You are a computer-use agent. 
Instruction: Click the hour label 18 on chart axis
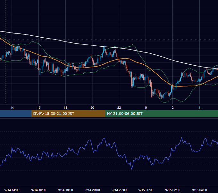pos(65,108)
